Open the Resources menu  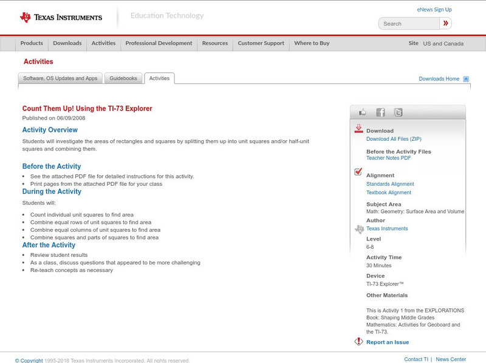[215, 43]
